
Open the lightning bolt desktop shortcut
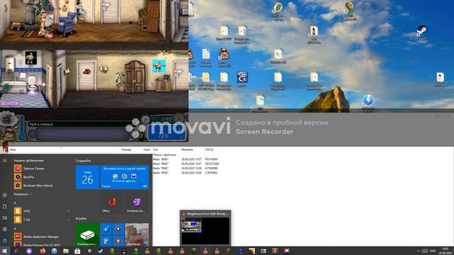tap(368, 103)
